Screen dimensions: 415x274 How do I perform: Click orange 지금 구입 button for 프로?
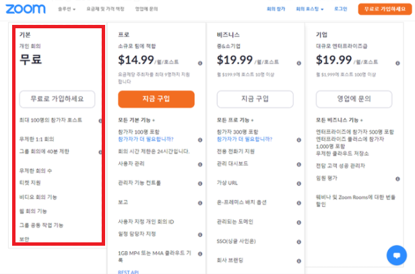156,99
